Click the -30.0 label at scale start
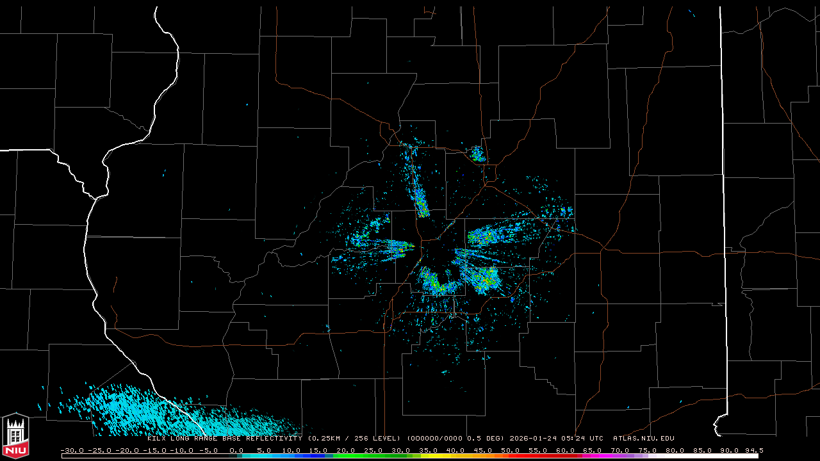 (x=73, y=450)
